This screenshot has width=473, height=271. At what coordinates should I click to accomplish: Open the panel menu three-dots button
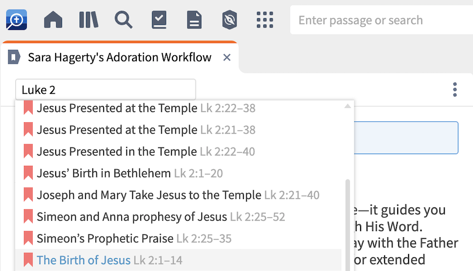tap(455, 90)
